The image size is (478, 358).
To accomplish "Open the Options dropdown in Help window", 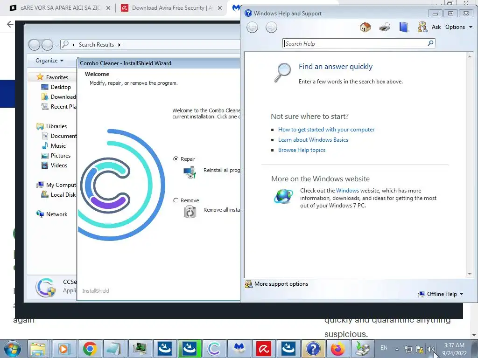I will tap(459, 27).
